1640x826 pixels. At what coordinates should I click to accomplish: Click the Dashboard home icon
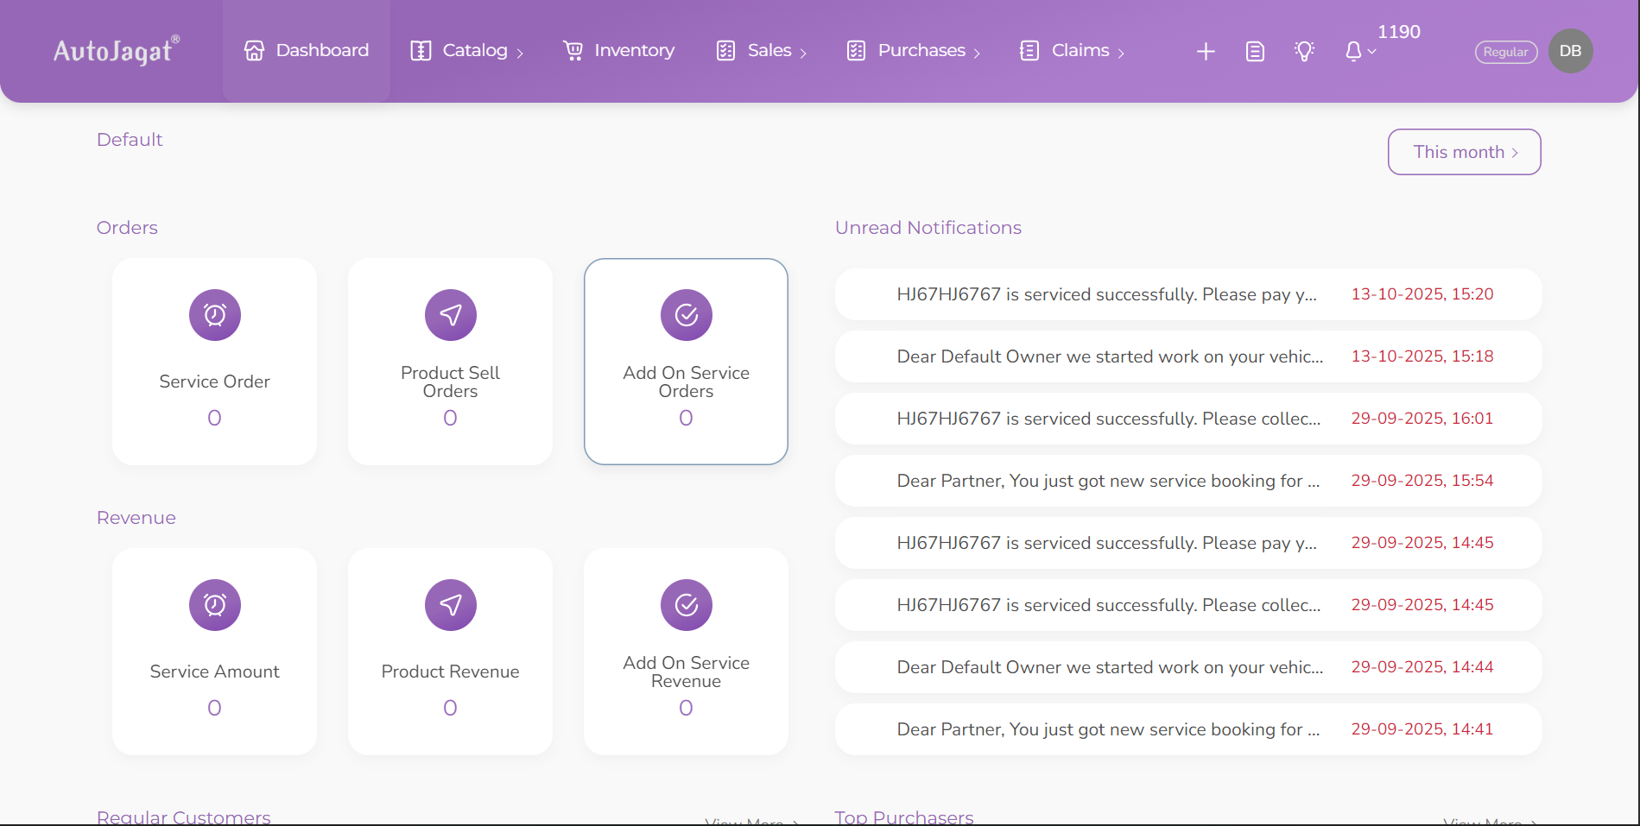coord(254,51)
